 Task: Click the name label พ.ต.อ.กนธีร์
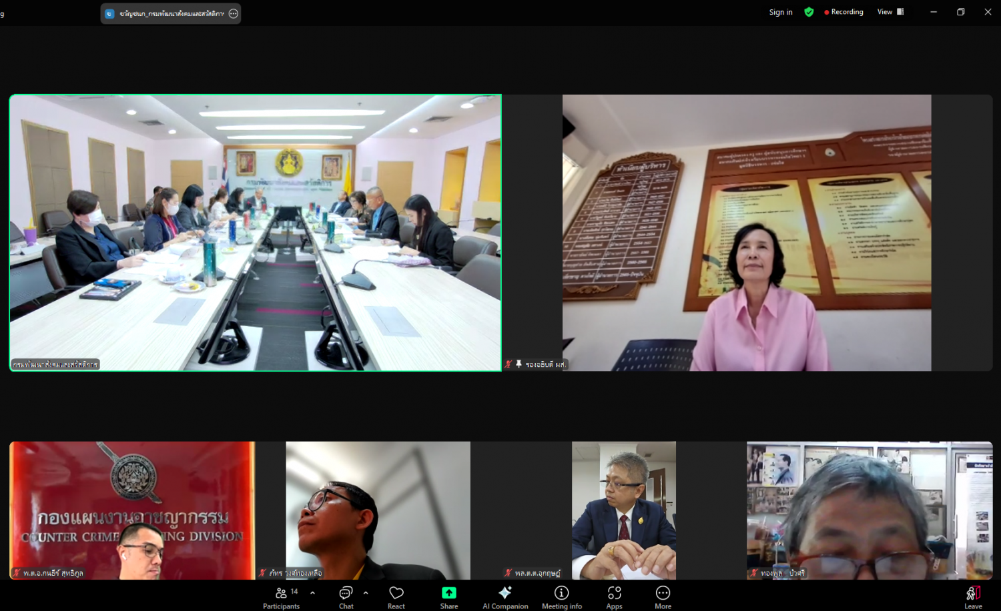pyautogui.click(x=53, y=573)
